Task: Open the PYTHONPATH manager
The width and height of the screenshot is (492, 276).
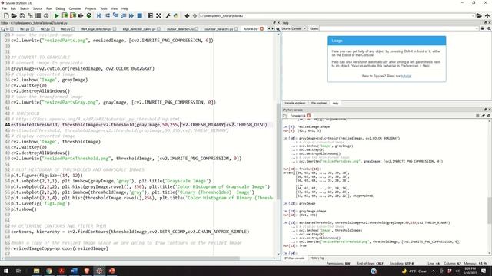Action: 176,15
